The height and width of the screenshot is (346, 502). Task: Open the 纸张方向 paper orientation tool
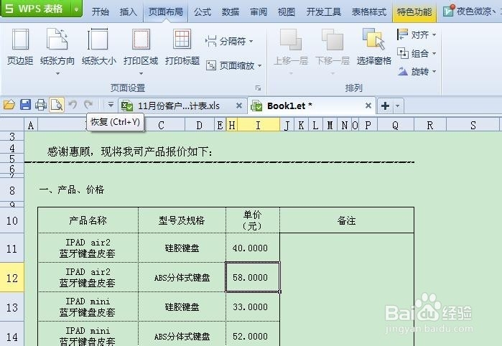click(x=57, y=51)
